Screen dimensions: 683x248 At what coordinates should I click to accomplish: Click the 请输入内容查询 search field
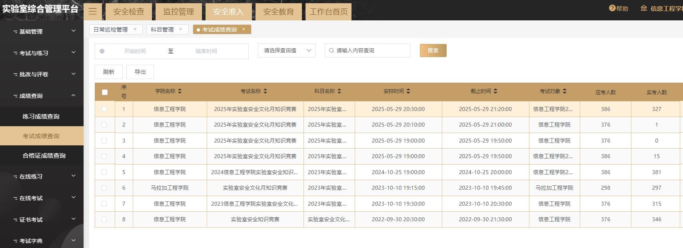tap(370, 51)
